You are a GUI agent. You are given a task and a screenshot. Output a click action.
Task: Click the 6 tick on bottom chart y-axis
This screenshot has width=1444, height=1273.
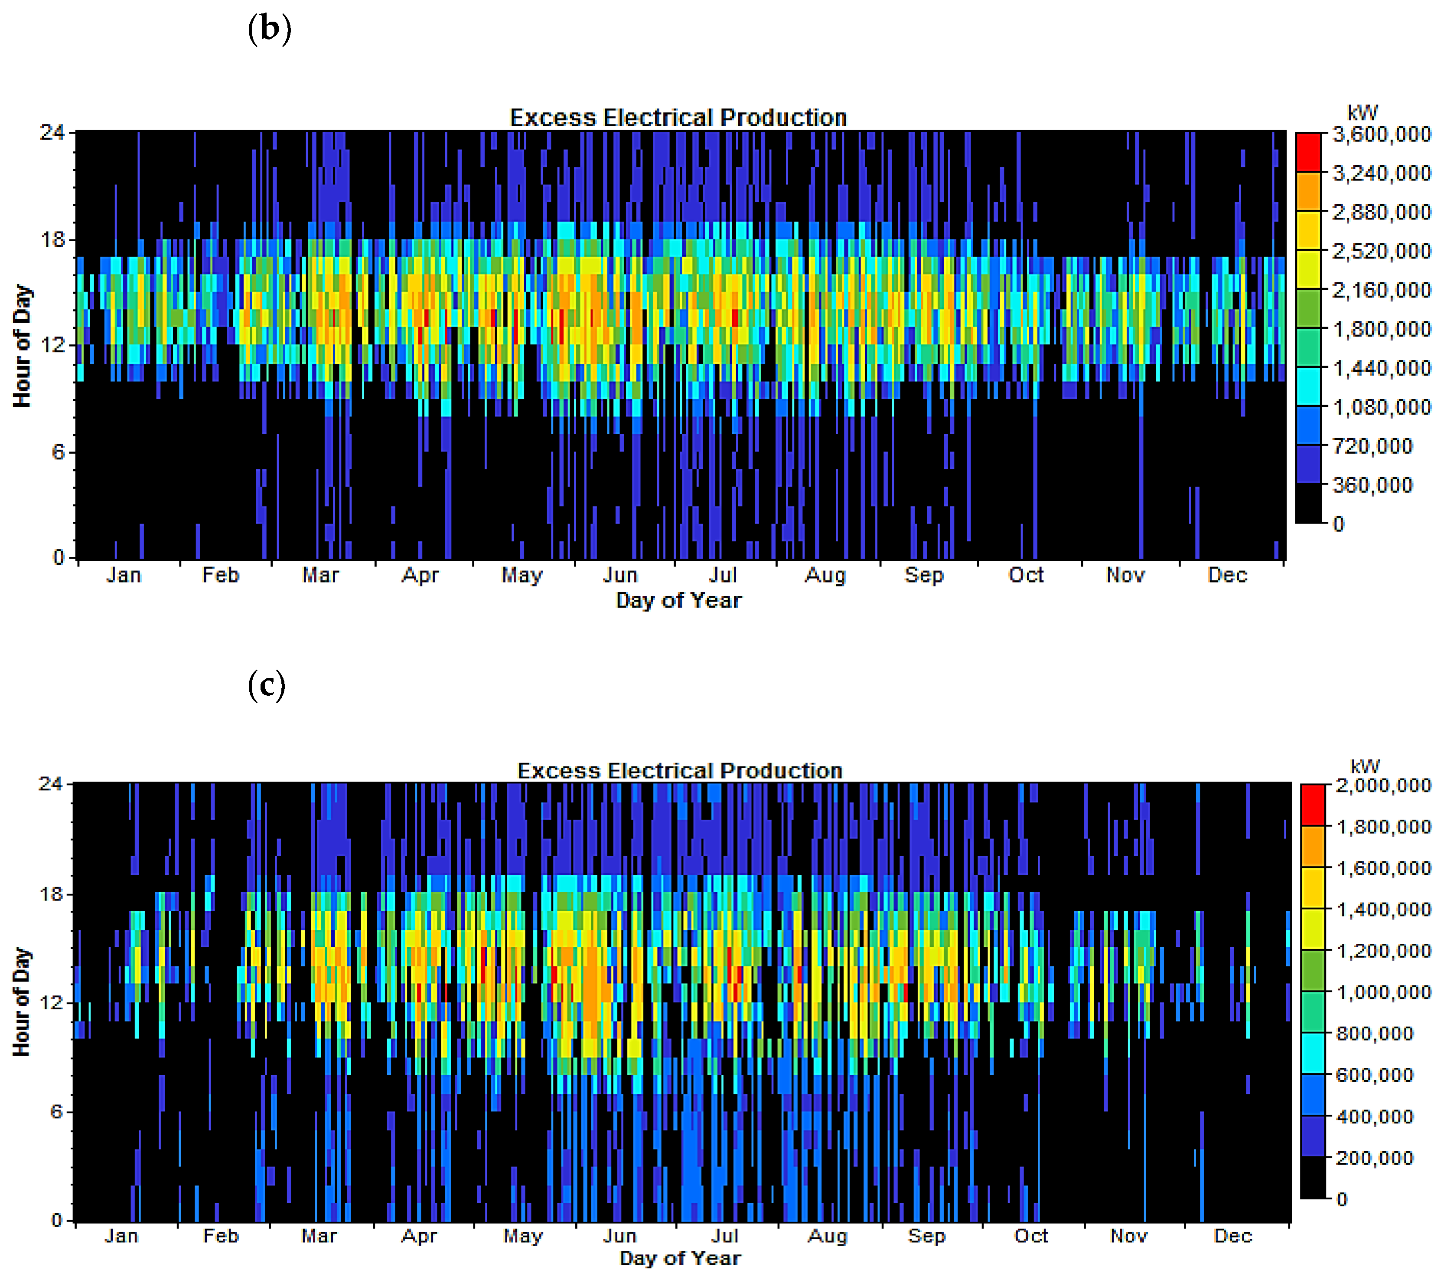(x=56, y=1112)
